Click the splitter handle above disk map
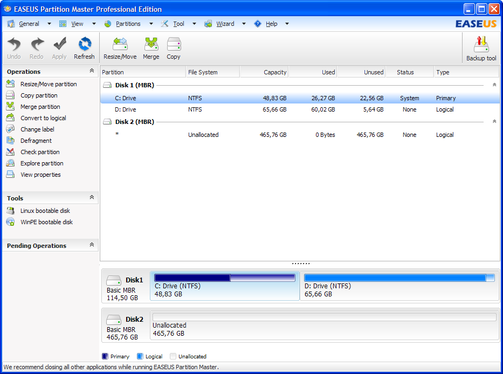This screenshot has height=374, width=503. [x=301, y=264]
